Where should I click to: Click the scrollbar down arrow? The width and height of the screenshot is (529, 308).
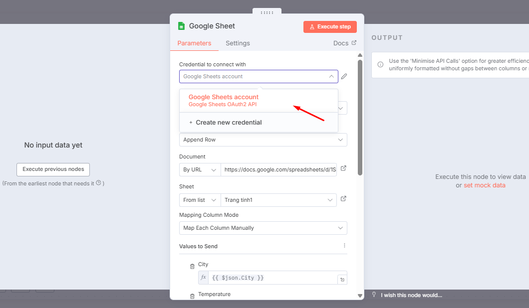pos(360,296)
